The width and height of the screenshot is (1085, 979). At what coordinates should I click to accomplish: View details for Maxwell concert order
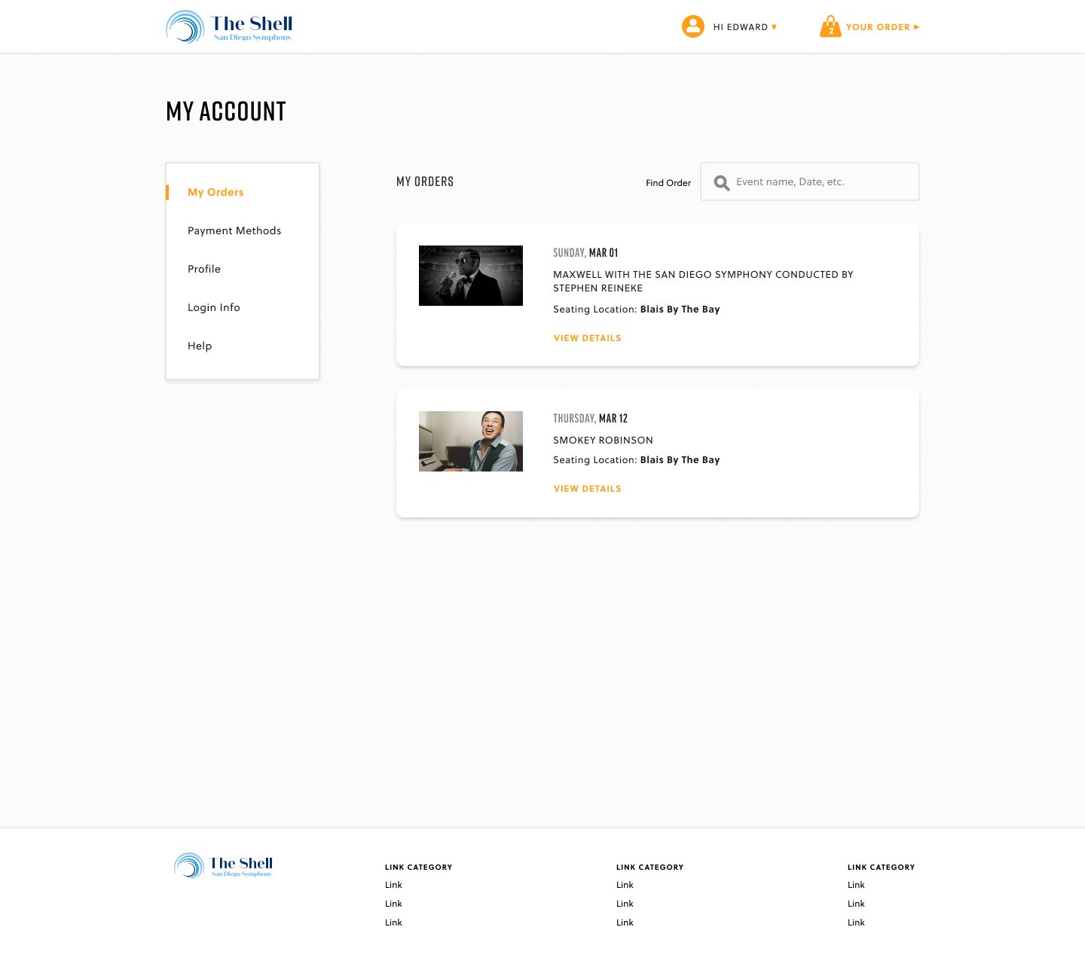(x=588, y=338)
